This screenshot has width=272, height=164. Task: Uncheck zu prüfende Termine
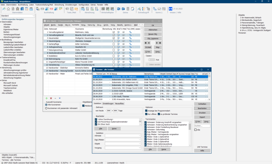(x=159, y=114)
